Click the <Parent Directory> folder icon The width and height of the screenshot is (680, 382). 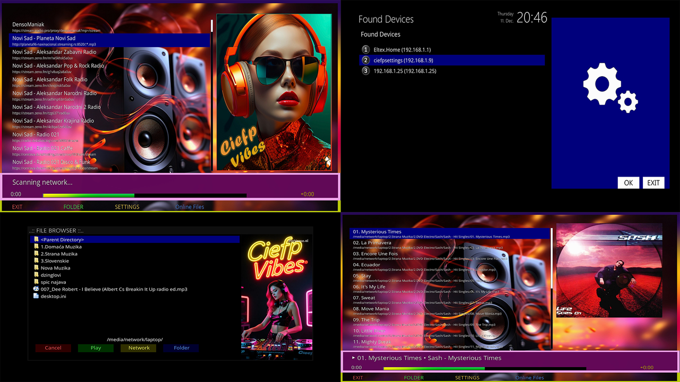(x=37, y=239)
